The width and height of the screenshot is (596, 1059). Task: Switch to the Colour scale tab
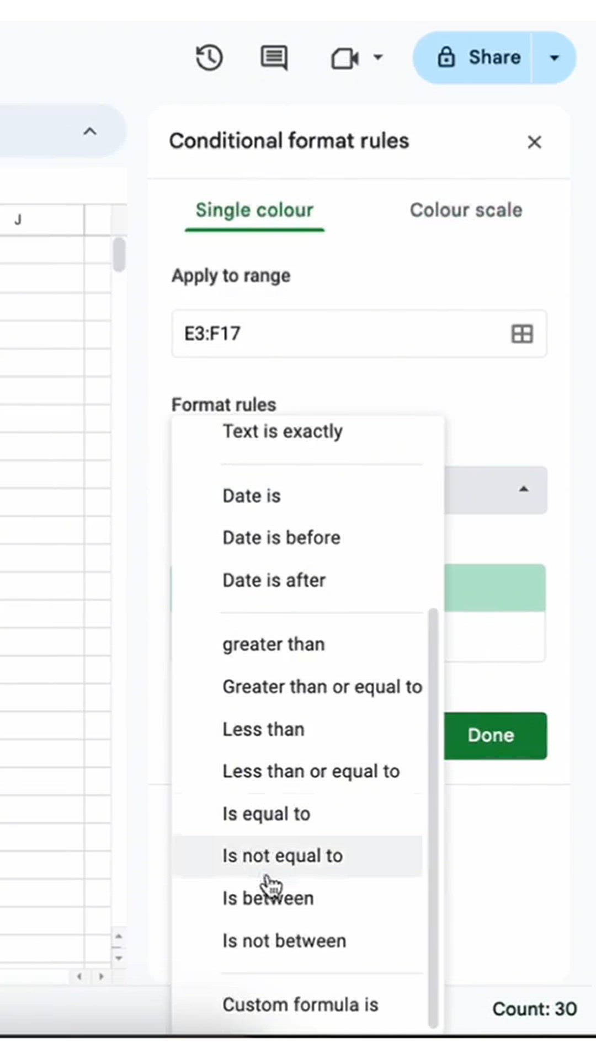point(466,210)
